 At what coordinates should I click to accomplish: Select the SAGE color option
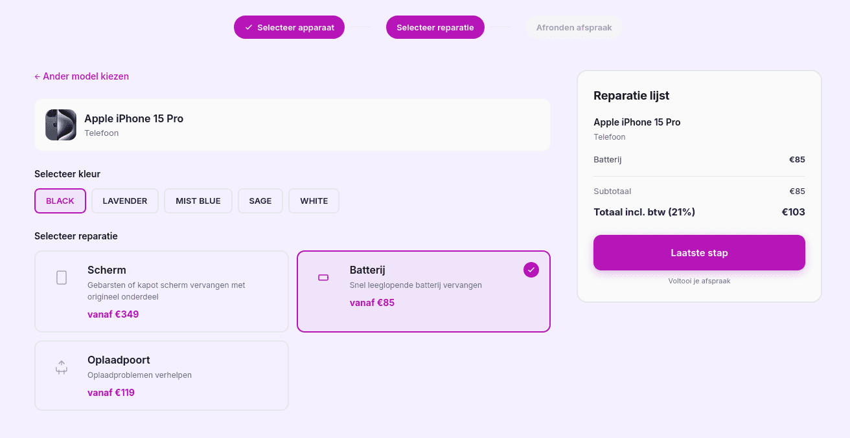(x=260, y=201)
